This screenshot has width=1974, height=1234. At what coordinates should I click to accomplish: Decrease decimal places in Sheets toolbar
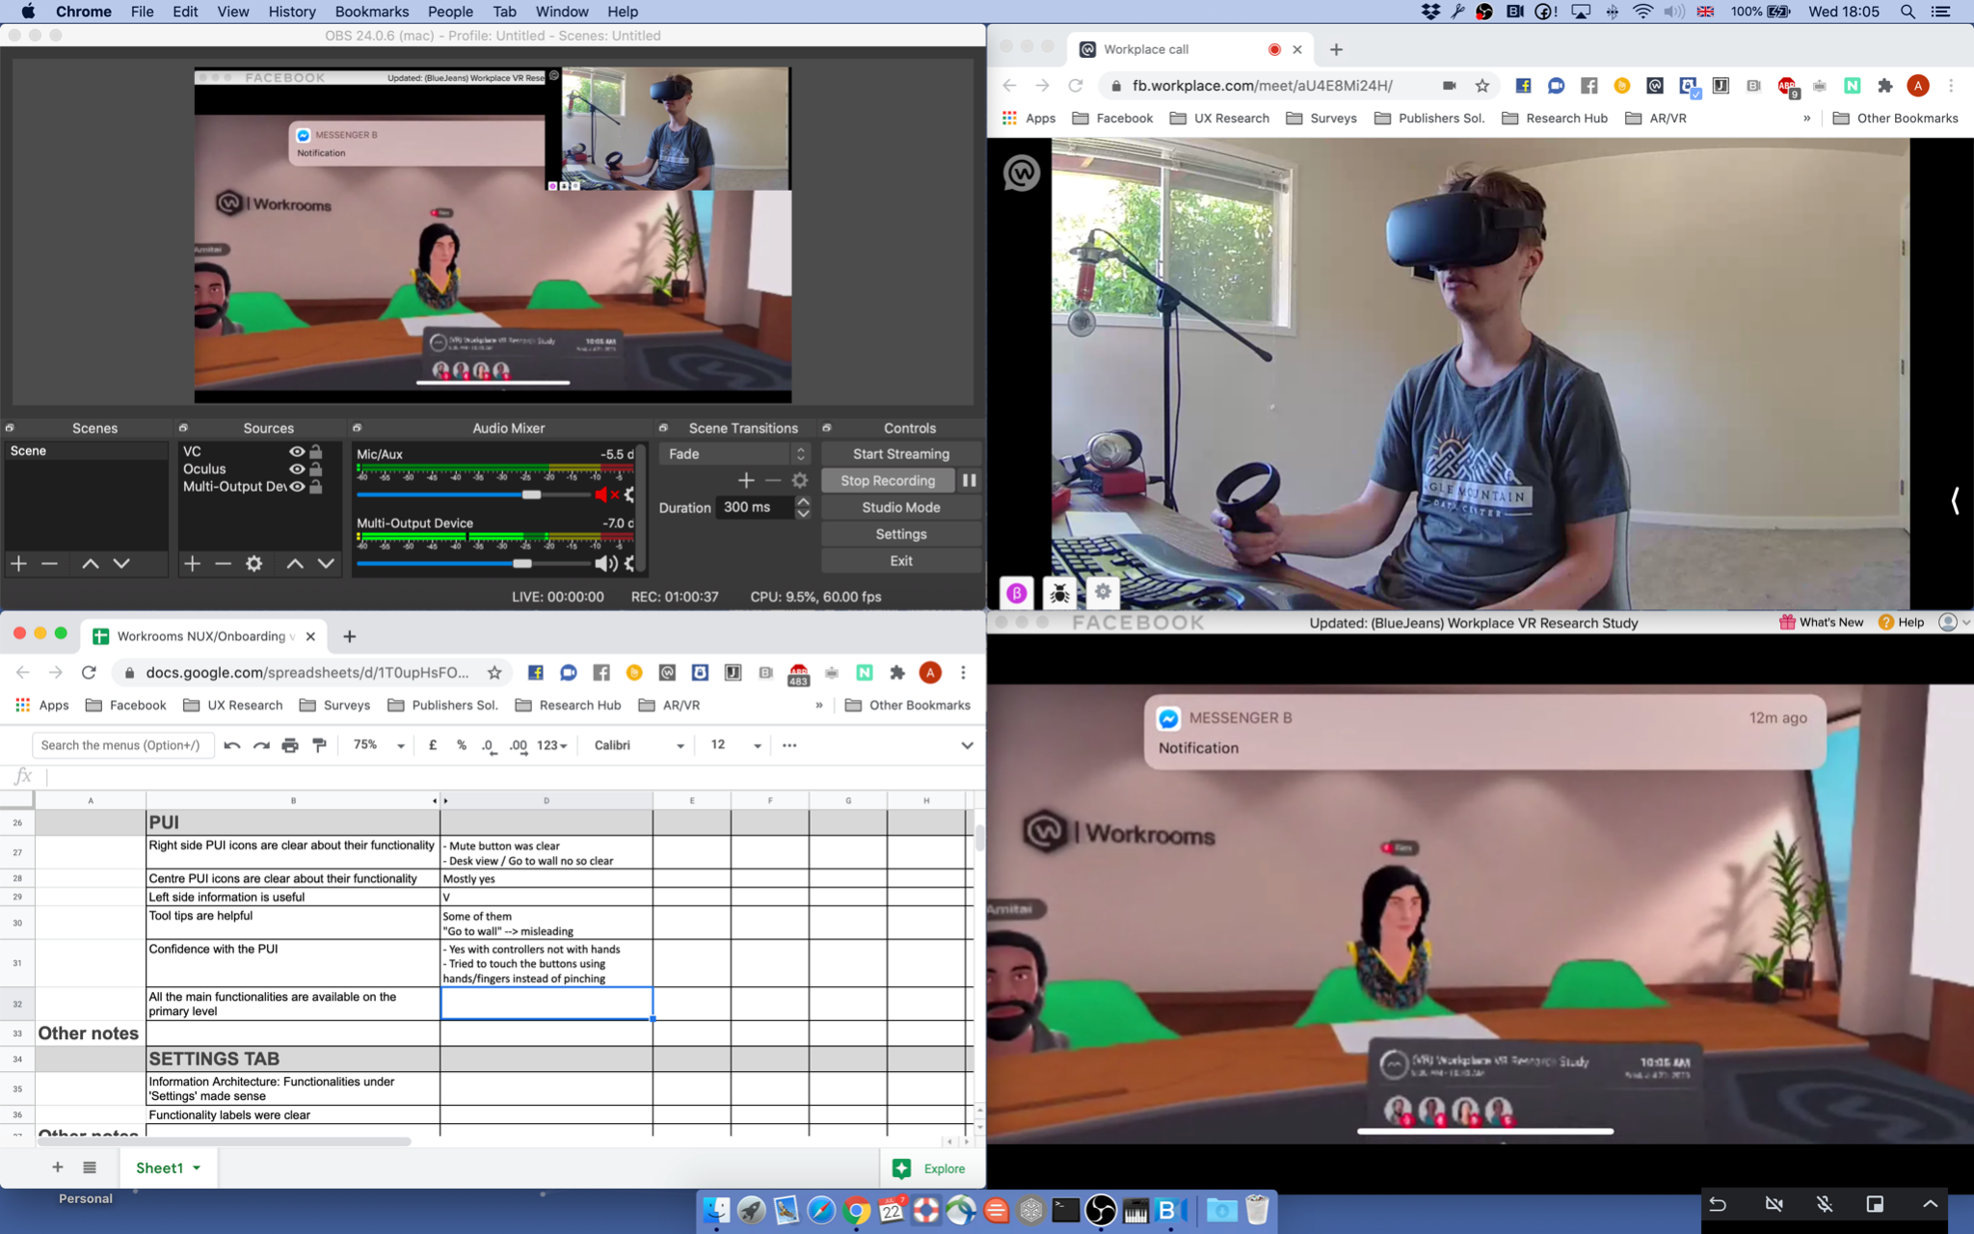[490, 745]
